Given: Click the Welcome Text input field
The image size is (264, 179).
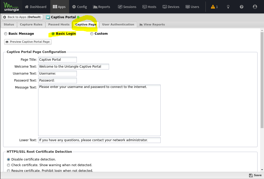Looking at the screenshot, I should click(73, 67).
